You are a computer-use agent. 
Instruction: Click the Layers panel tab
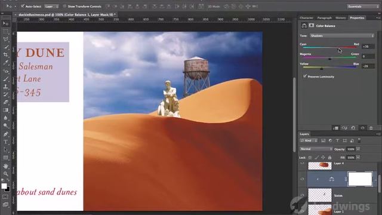click(304, 134)
